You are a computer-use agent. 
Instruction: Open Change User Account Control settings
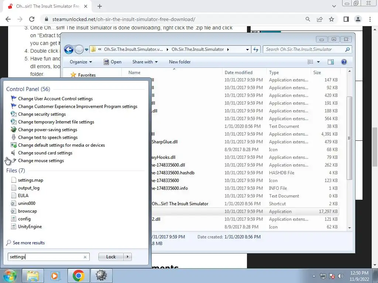click(x=55, y=99)
